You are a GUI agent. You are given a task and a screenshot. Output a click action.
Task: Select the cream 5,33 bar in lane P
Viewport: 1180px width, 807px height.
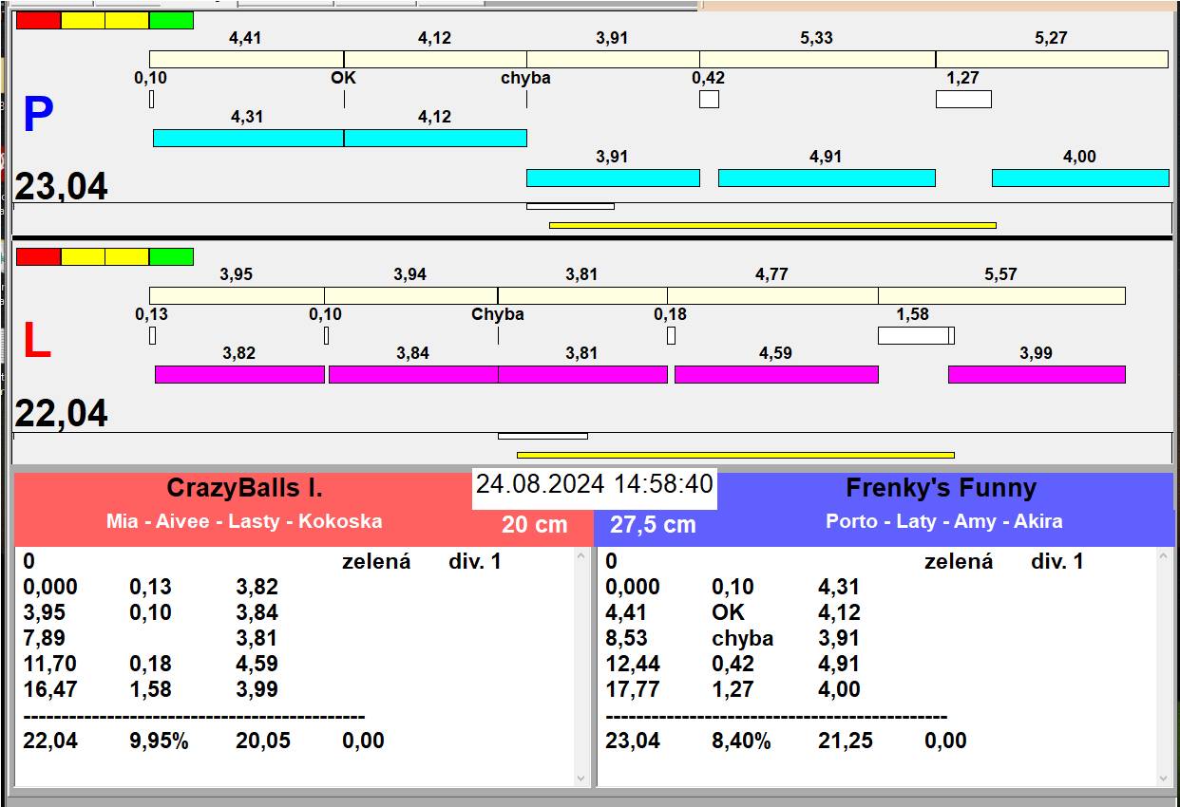817,59
